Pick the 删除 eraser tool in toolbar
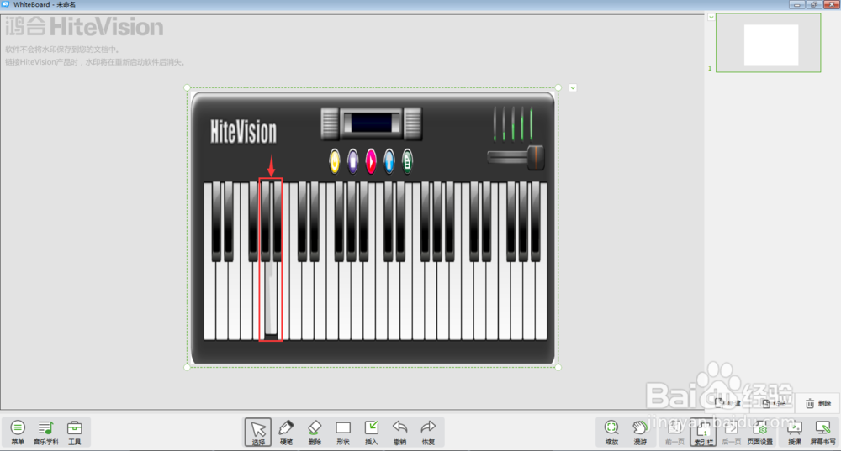The width and height of the screenshot is (841, 451). pos(315,433)
